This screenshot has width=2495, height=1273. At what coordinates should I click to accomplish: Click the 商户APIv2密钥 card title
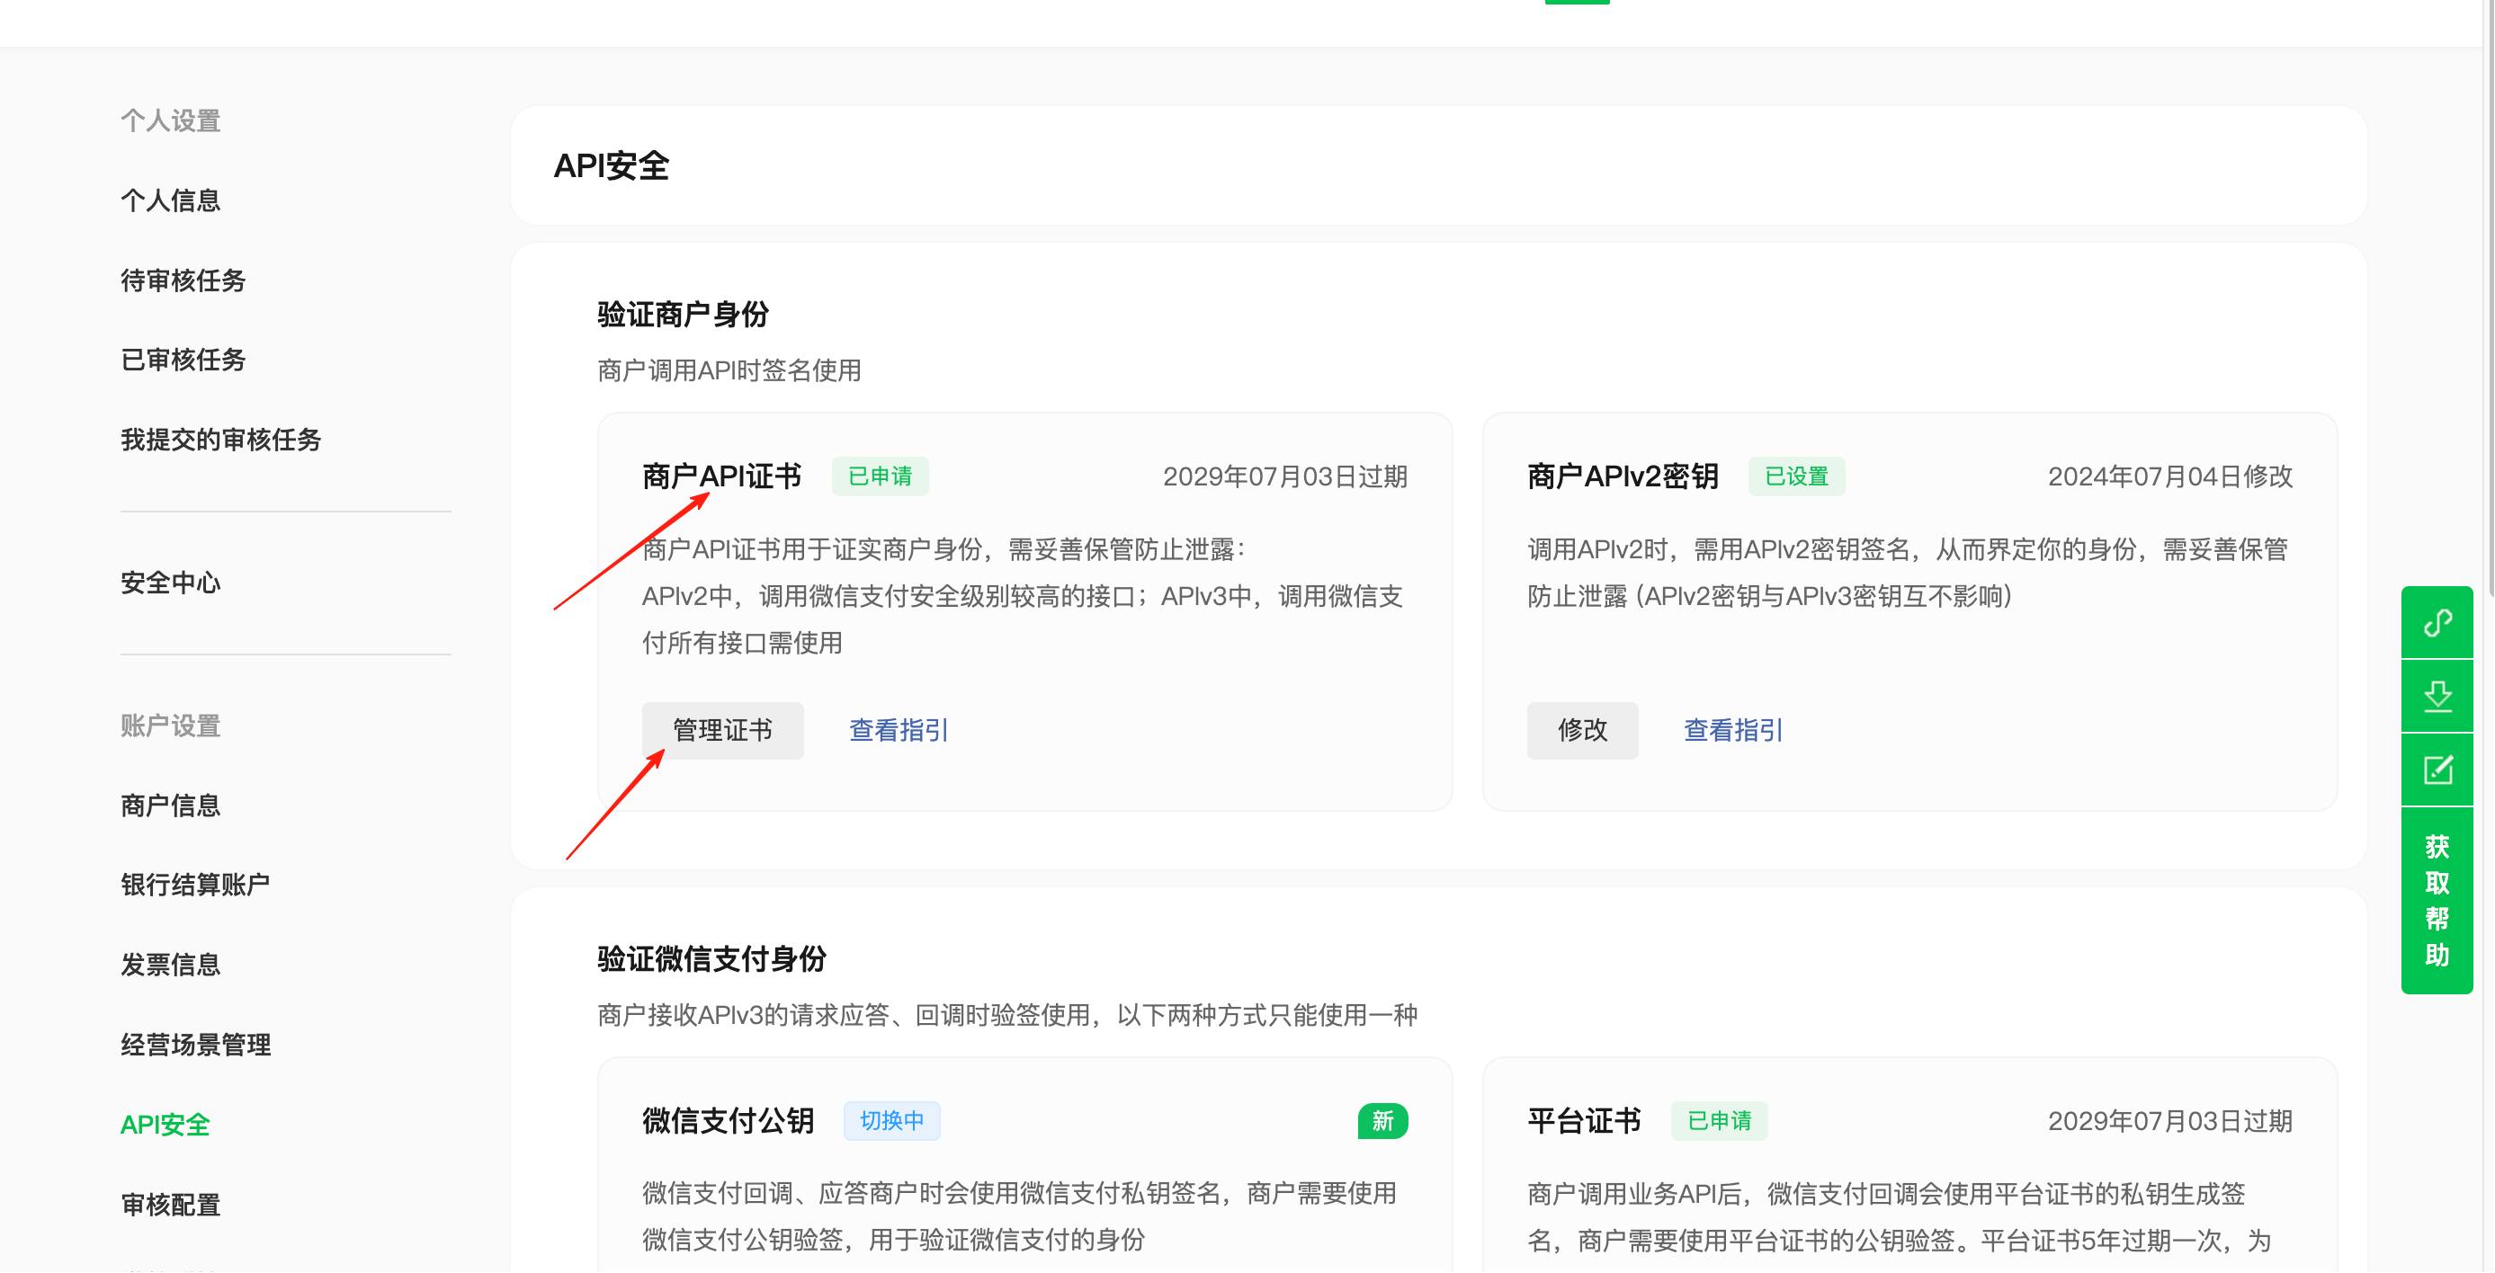point(1623,476)
